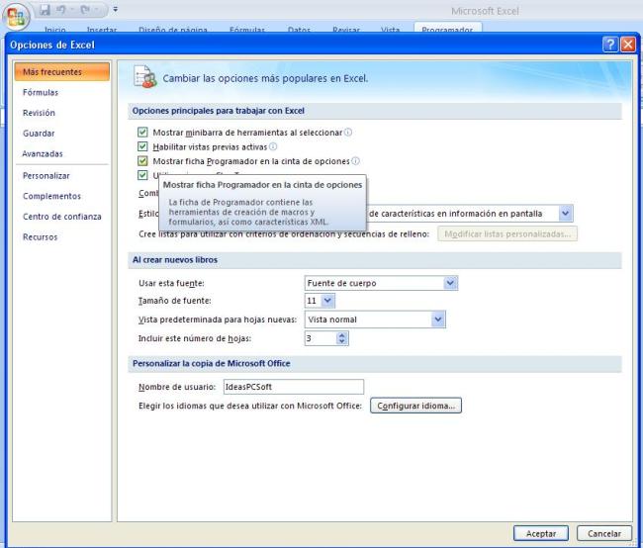This screenshot has width=643, height=548.
Task: Disable Mostrar ficha Programador checkbox
Action: (143, 160)
